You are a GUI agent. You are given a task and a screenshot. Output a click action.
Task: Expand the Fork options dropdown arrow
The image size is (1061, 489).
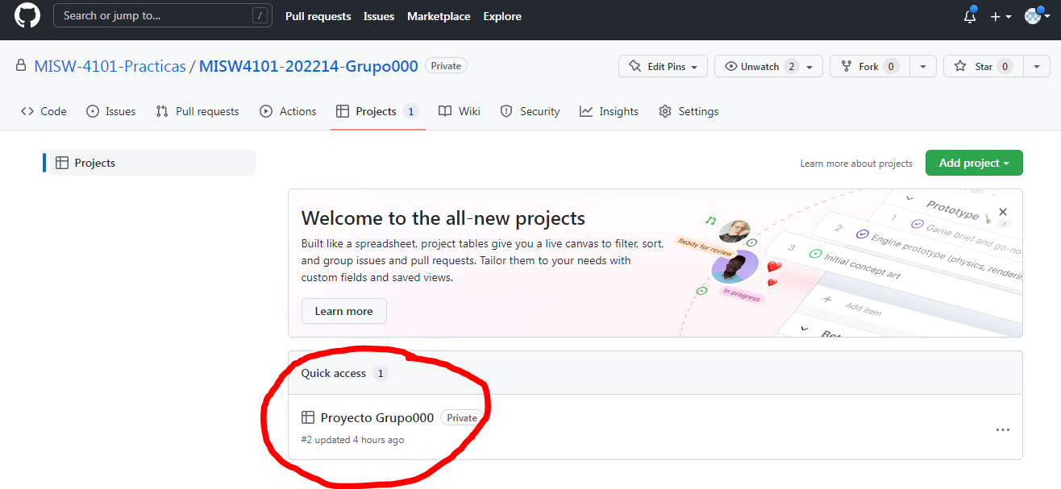[922, 66]
